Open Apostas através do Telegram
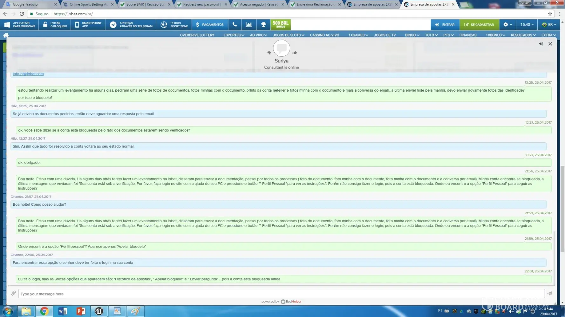The width and height of the screenshot is (565, 317). pyautogui.click(x=131, y=25)
